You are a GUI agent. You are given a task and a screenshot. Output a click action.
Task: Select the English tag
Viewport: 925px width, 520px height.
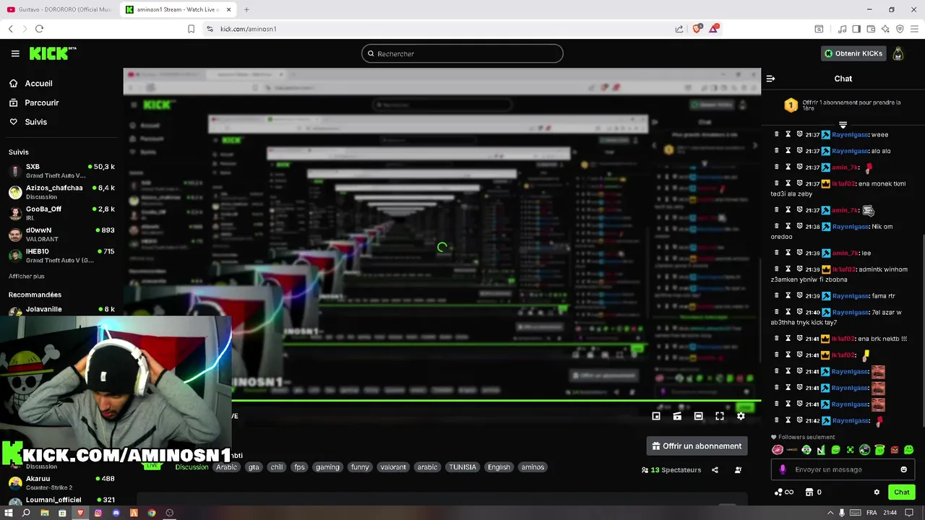(x=499, y=467)
